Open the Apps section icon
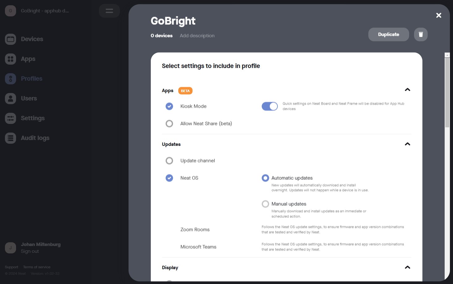Screen dimensions: 453x284 (11, 59)
